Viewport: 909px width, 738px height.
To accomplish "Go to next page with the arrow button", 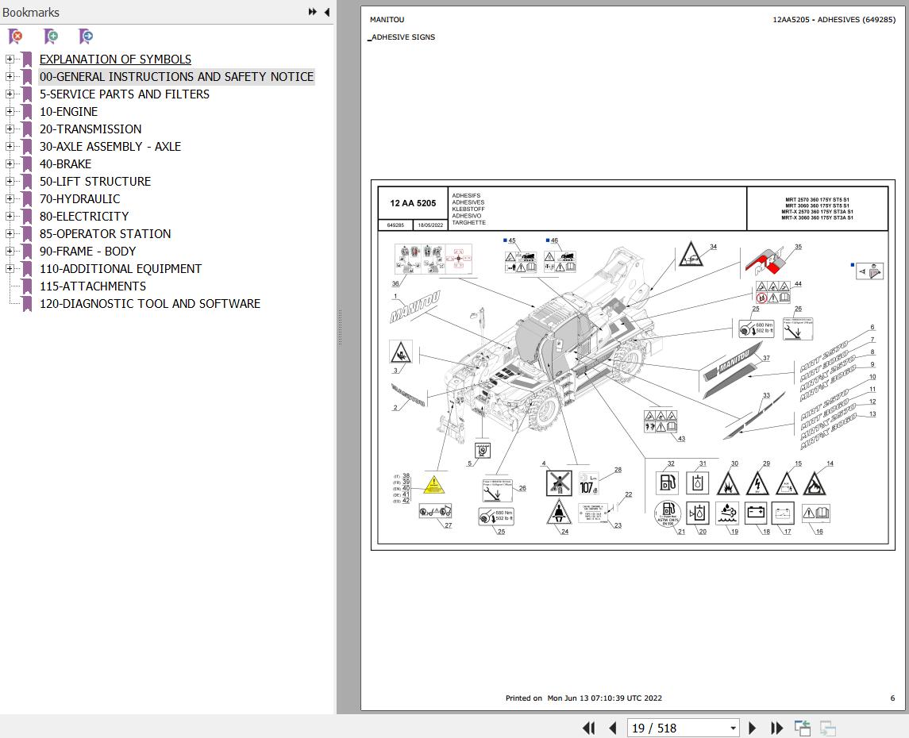I will [x=752, y=728].
